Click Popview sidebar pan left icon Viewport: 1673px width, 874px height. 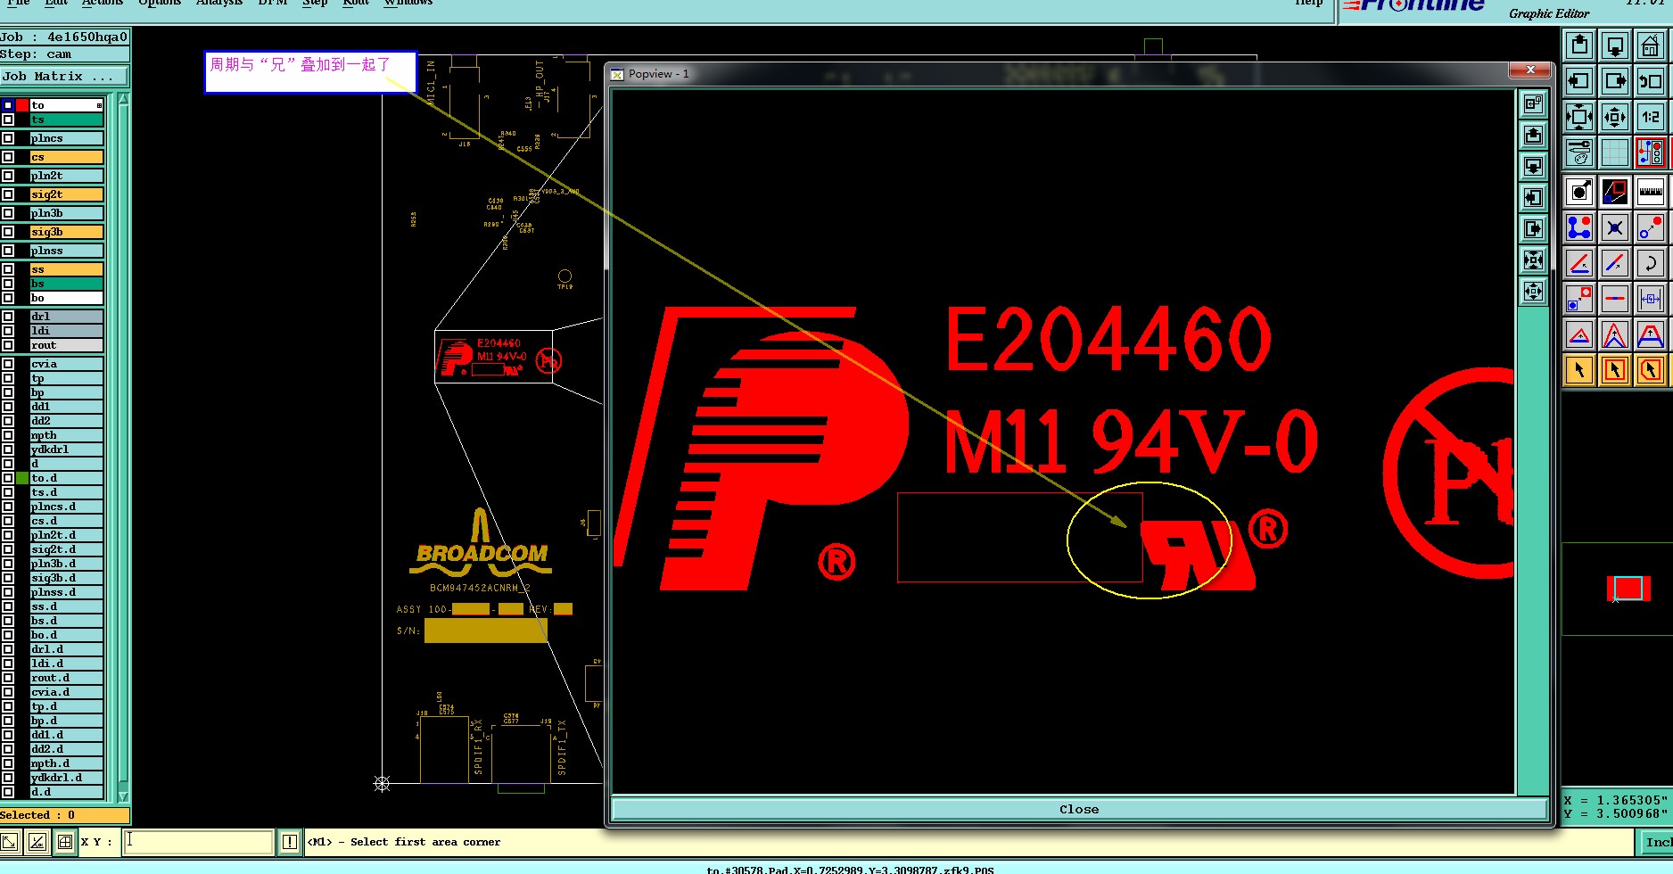pyautogui.click(x=1533, y=197)
